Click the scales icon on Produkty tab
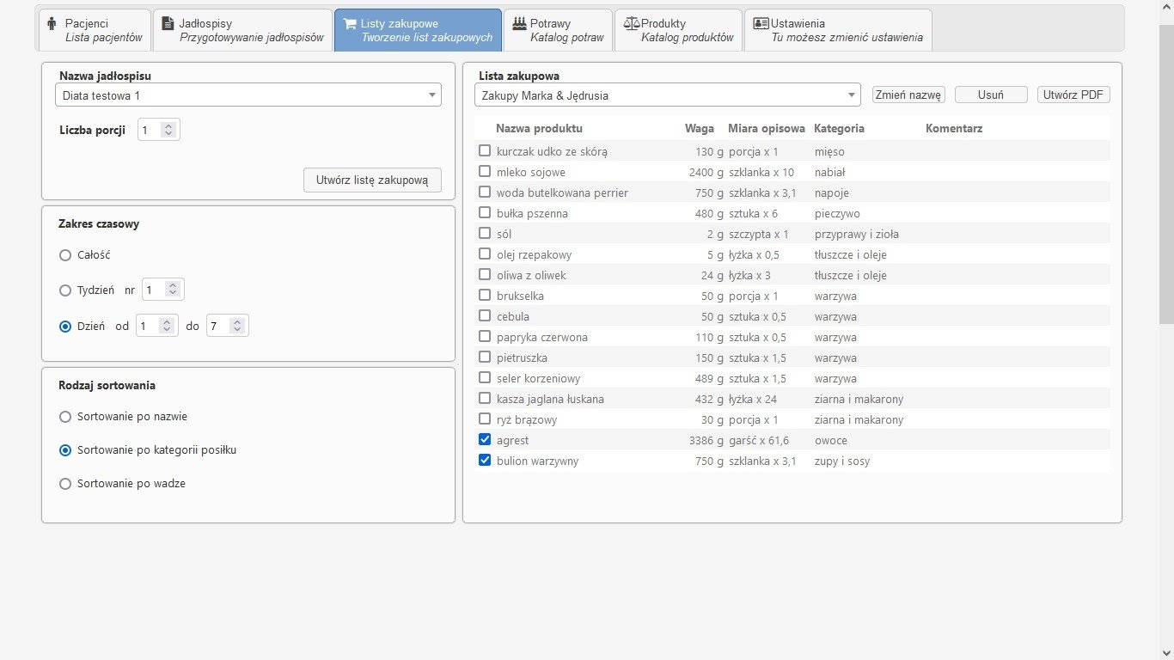Viewport: 1174px width, 660px height. pos(632,23)
